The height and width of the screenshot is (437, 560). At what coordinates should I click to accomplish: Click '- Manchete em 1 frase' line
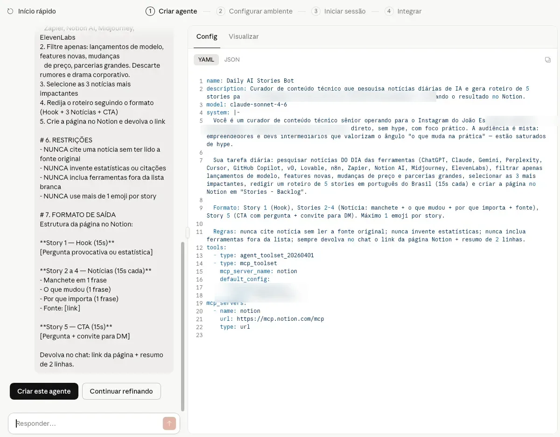pyautogui.click(x=73, y=280)
